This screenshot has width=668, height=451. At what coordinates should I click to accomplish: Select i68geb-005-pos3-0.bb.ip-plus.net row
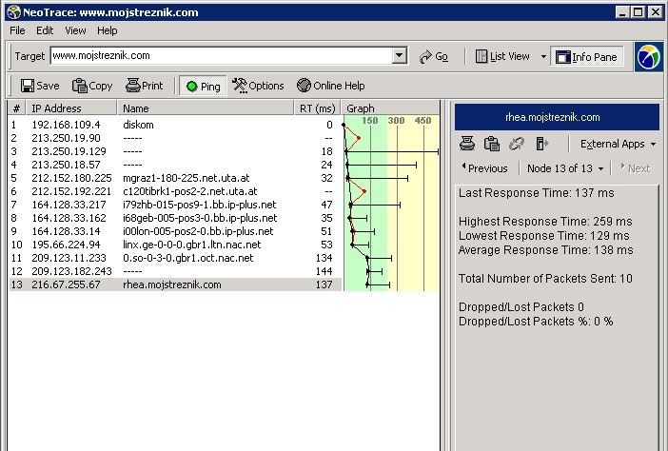coord(175,218)
